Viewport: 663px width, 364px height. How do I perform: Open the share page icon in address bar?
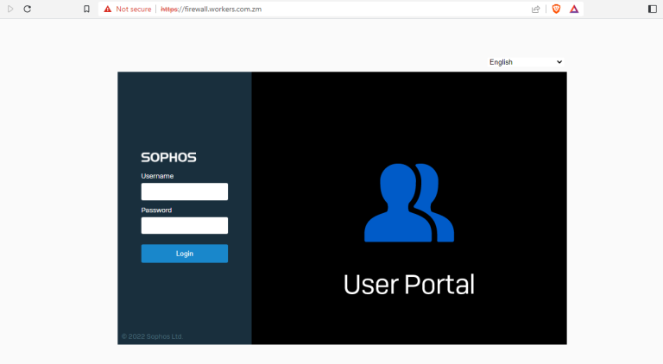pos(536,9)
